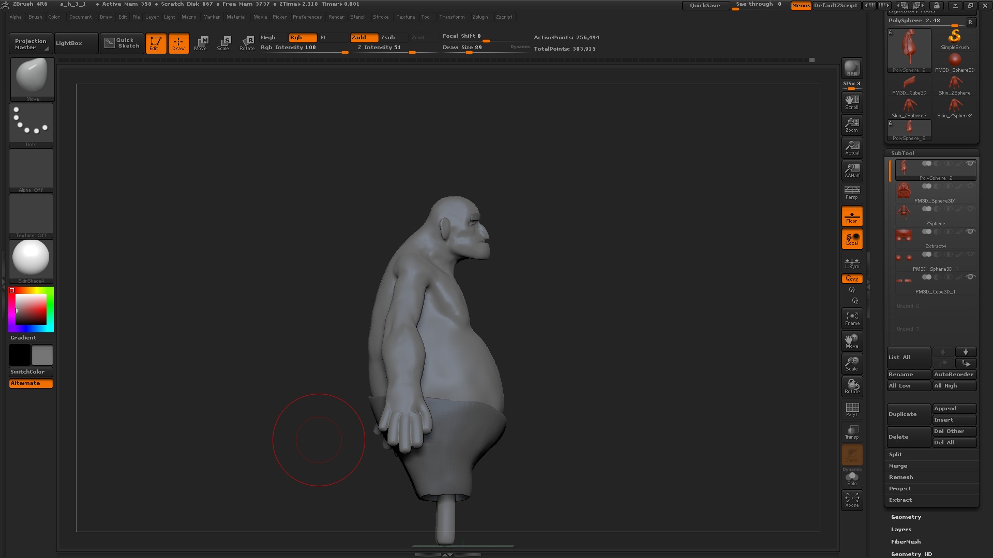Image resolution: width=993 pixels, height=558 pixels.
Task: Click the Append subtool button
Action: [x=954, y=408]
